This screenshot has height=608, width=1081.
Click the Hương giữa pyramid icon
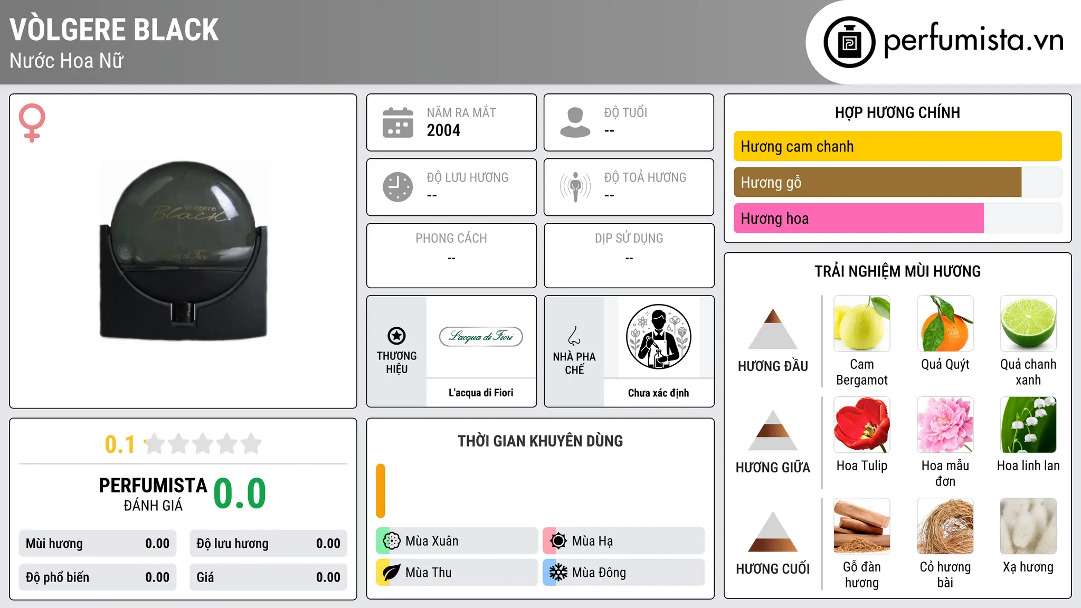pyautogui.click(x=773, y=430)
